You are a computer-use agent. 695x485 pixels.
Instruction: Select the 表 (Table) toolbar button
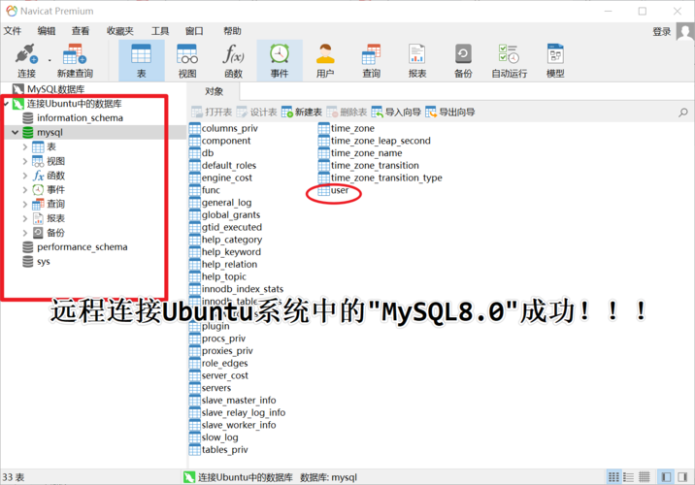(x=142, y=61)
